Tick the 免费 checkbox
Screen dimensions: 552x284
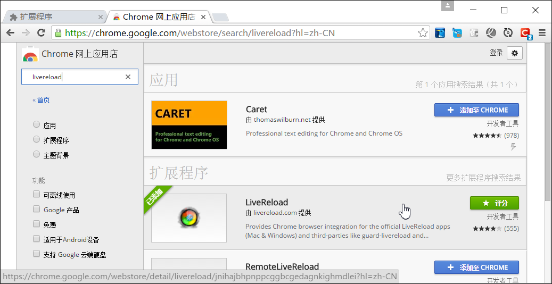pos(36,223)
